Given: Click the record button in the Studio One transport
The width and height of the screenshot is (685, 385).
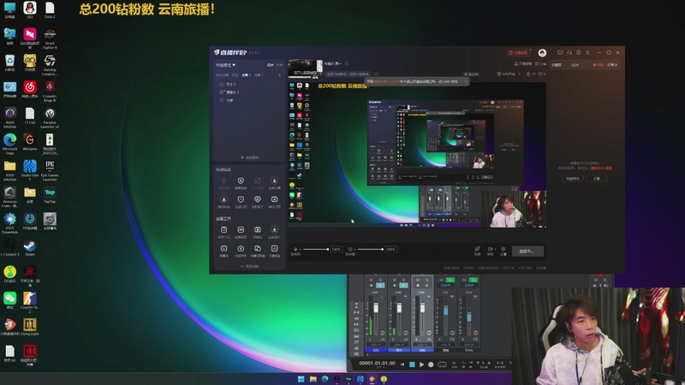Looking at the screenshot, I should [431, 364].
